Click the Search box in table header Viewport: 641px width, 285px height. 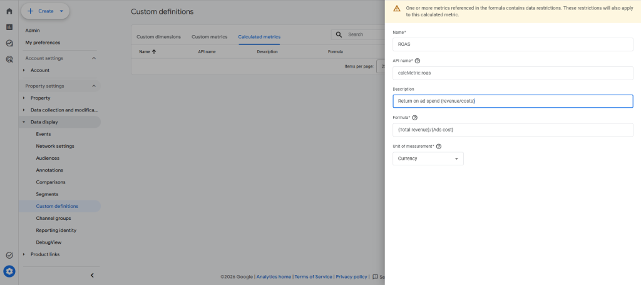tap(358, 34)
